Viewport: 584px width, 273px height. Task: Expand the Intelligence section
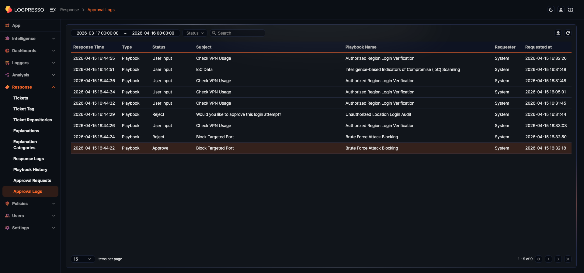pyautogui.click(x=30, y=39)
